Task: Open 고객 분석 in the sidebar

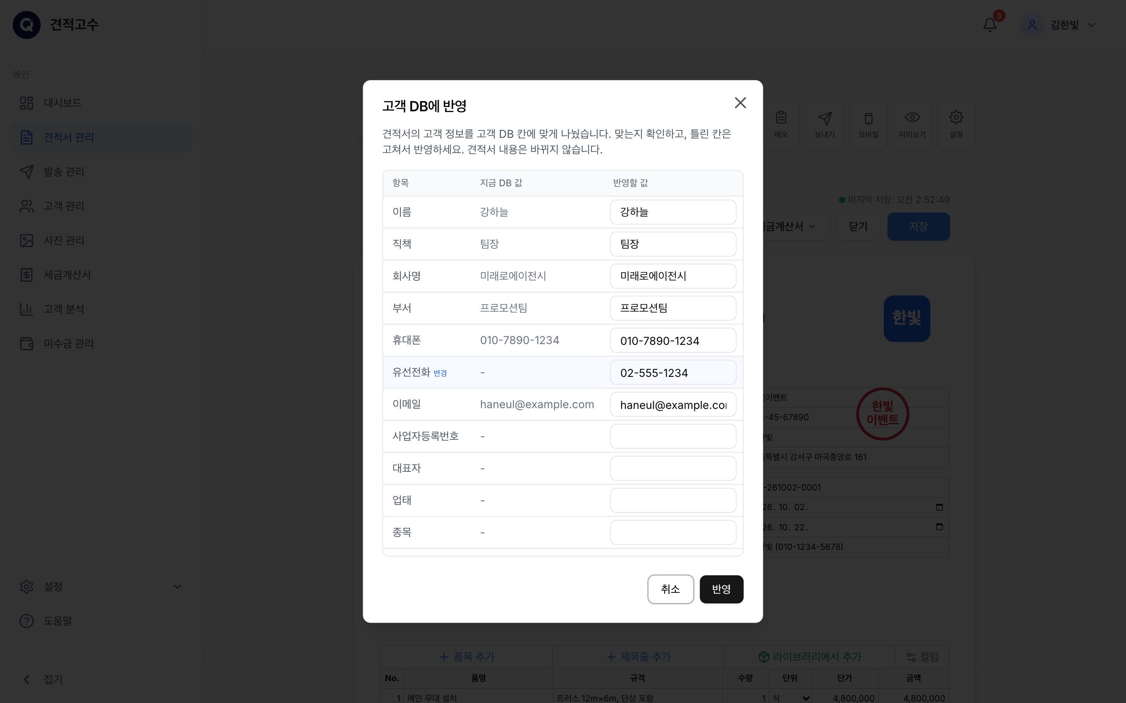Action: [x=101, y=309]
